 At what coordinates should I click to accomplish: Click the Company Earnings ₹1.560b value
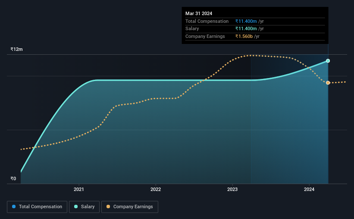point(244,36)
